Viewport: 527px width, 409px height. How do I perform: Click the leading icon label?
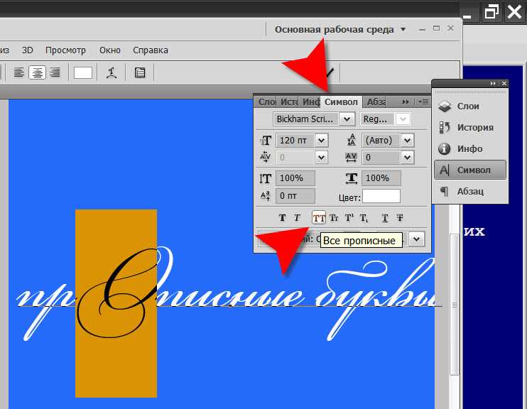[352, 140]
